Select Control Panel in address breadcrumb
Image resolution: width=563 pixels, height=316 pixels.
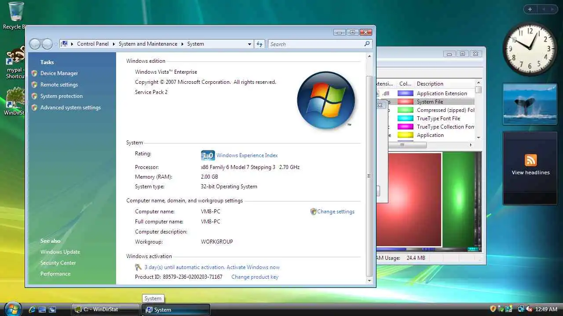[x=93, y=44]
